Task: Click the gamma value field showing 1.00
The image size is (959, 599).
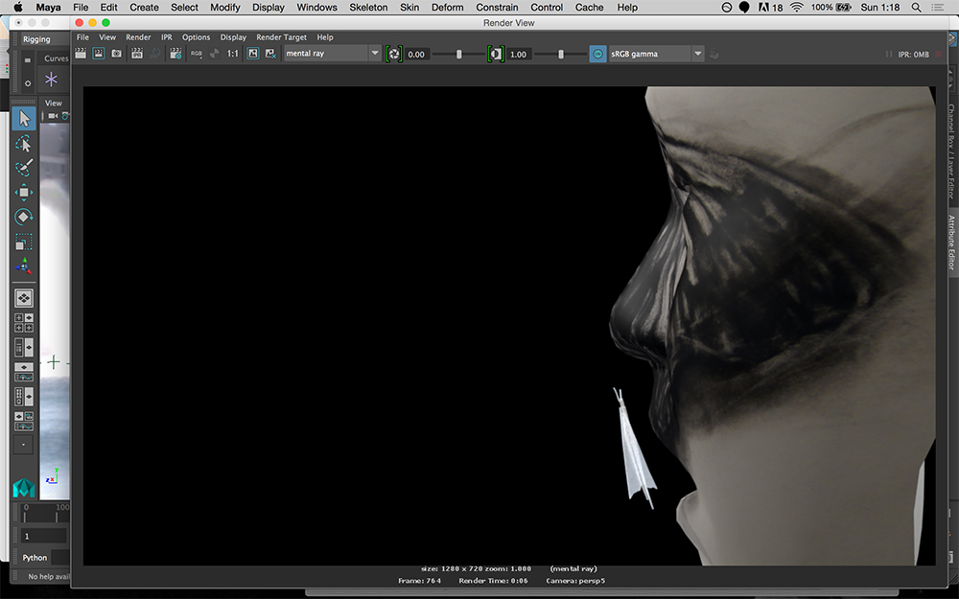Action: 520,55
